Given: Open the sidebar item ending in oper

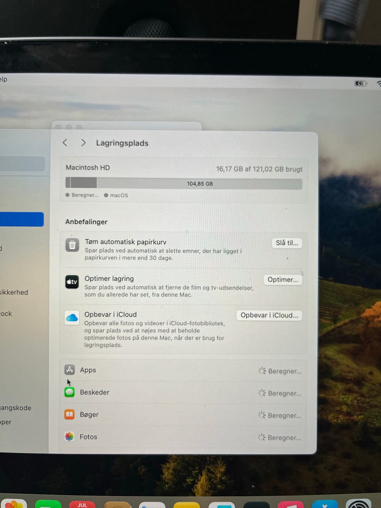Looking at the screenshot, I should point(6,422).
